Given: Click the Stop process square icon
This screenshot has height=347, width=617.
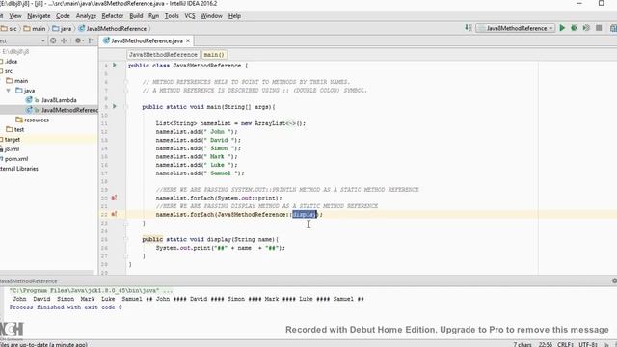Looking at the screenshot, I should pos(599,28).
